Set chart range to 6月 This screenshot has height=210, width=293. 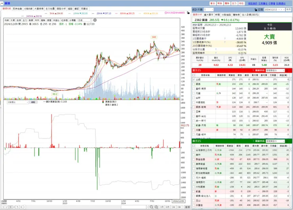[167, 207]
